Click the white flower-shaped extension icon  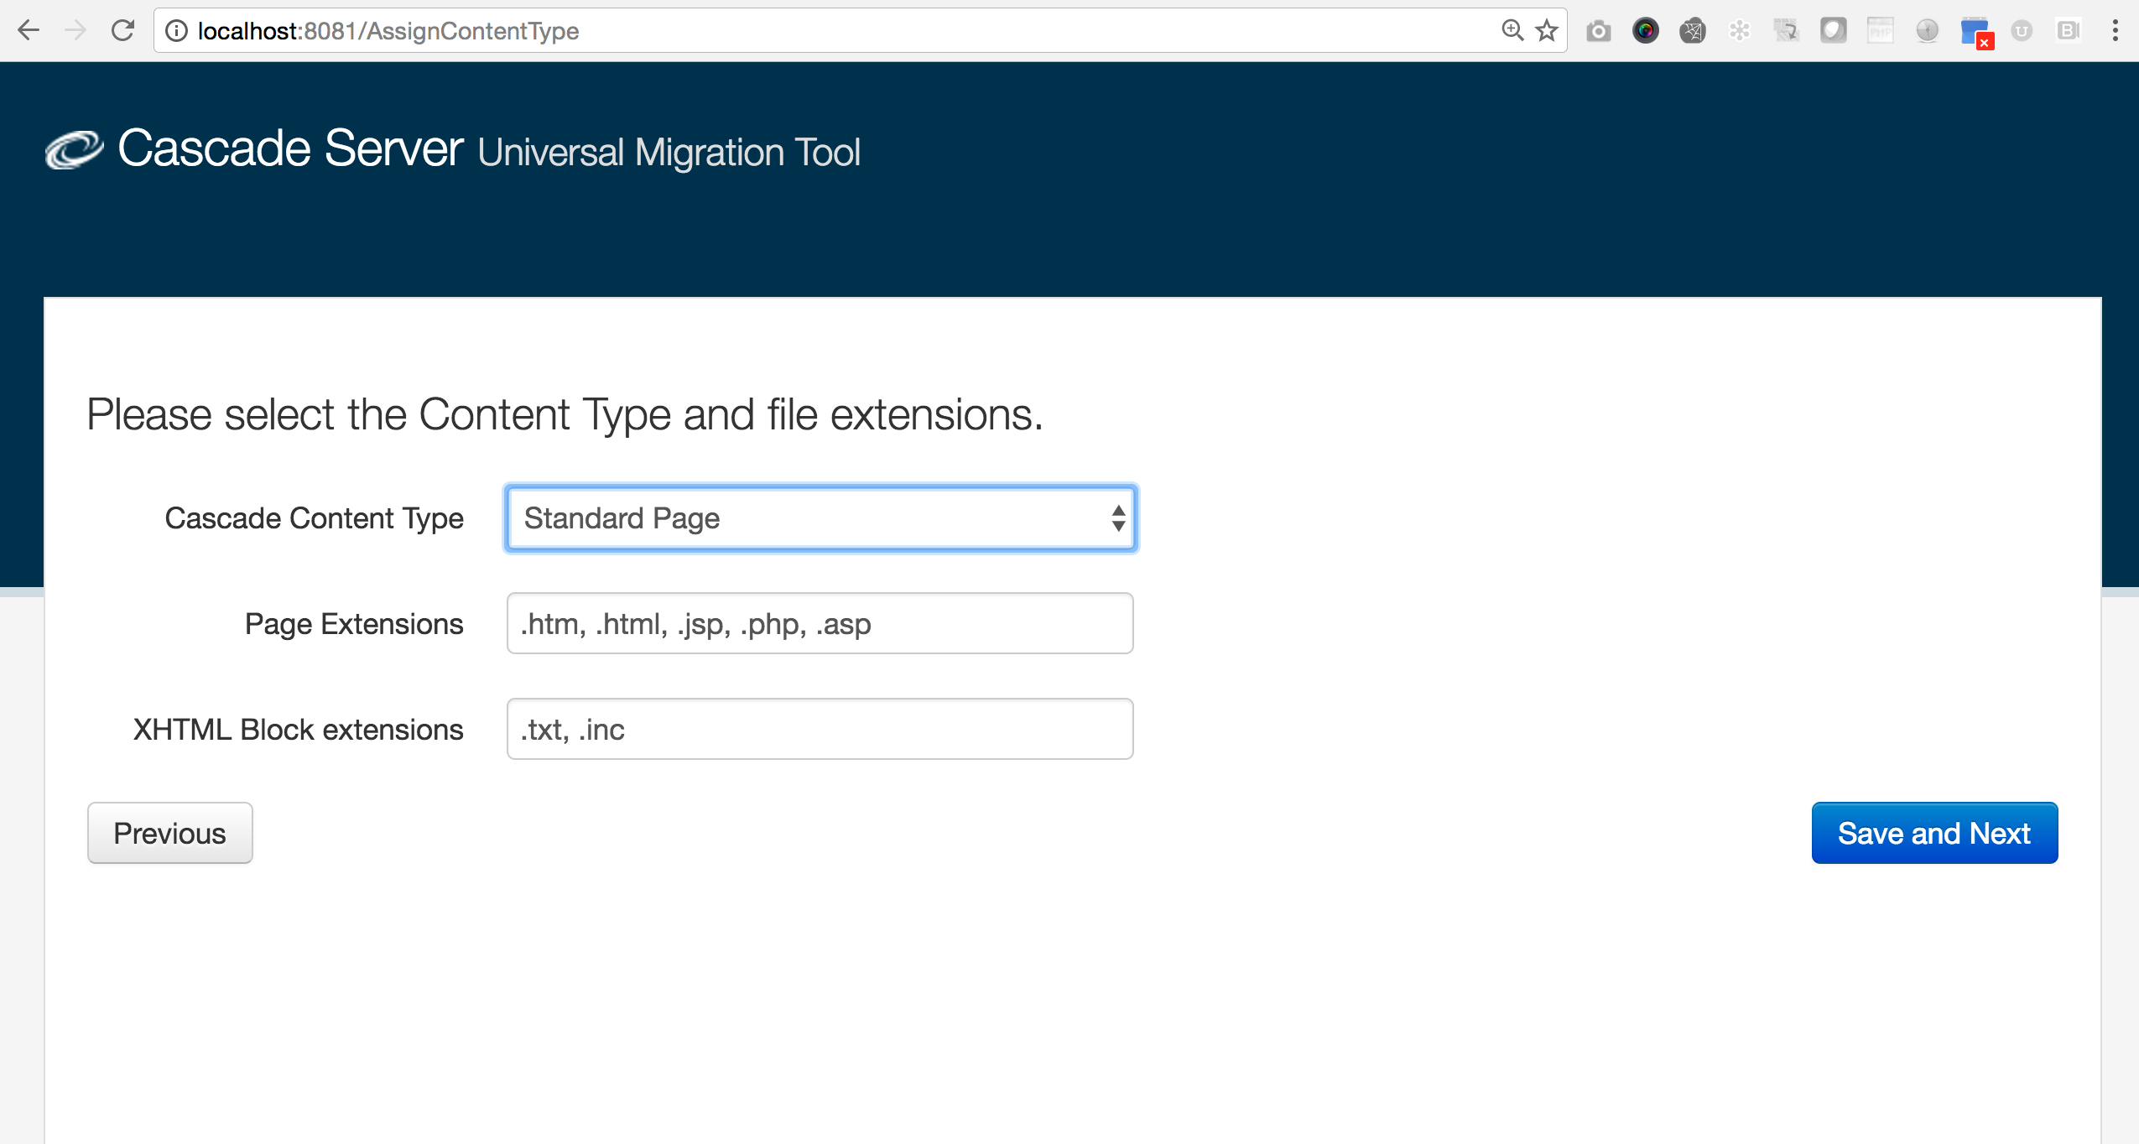[x=1740, y=31]
